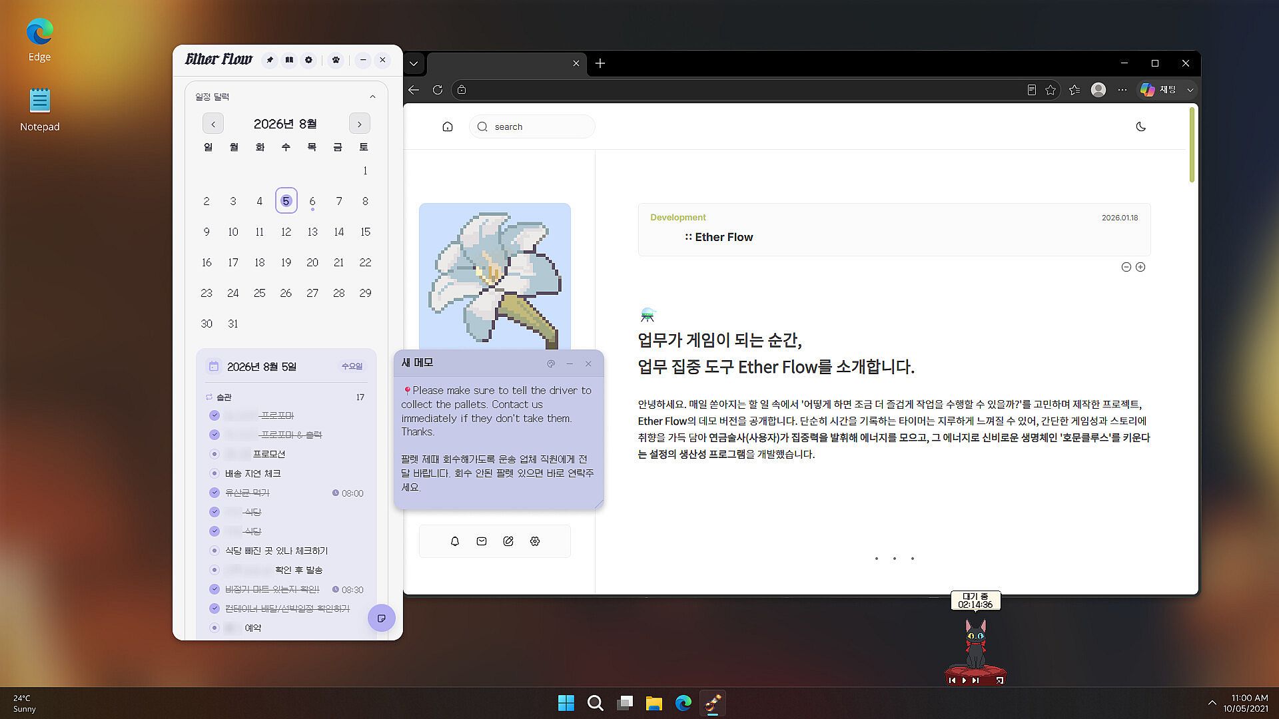Pin the Ether Flow window on top
This screenshot has width=1279, height=719.
tap(270, 60)
